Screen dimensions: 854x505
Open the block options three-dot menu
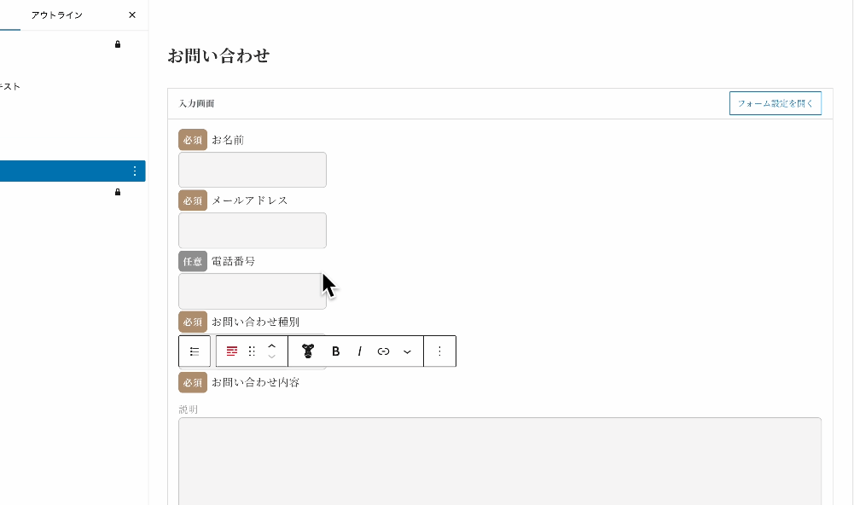(x=440, y=351)
